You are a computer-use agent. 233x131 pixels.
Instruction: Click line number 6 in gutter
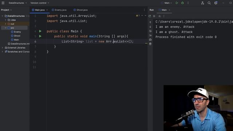35,41
